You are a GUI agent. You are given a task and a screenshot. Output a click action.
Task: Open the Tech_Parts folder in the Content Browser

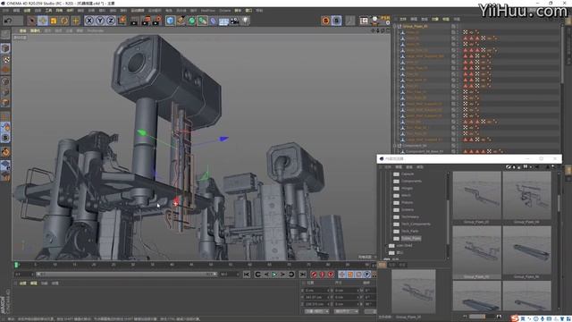(409, 231)
